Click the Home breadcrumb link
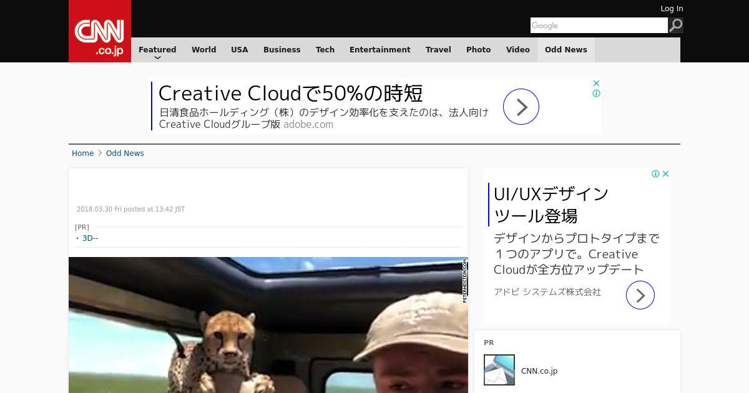The image size is (749, 393). pos(82,153)
